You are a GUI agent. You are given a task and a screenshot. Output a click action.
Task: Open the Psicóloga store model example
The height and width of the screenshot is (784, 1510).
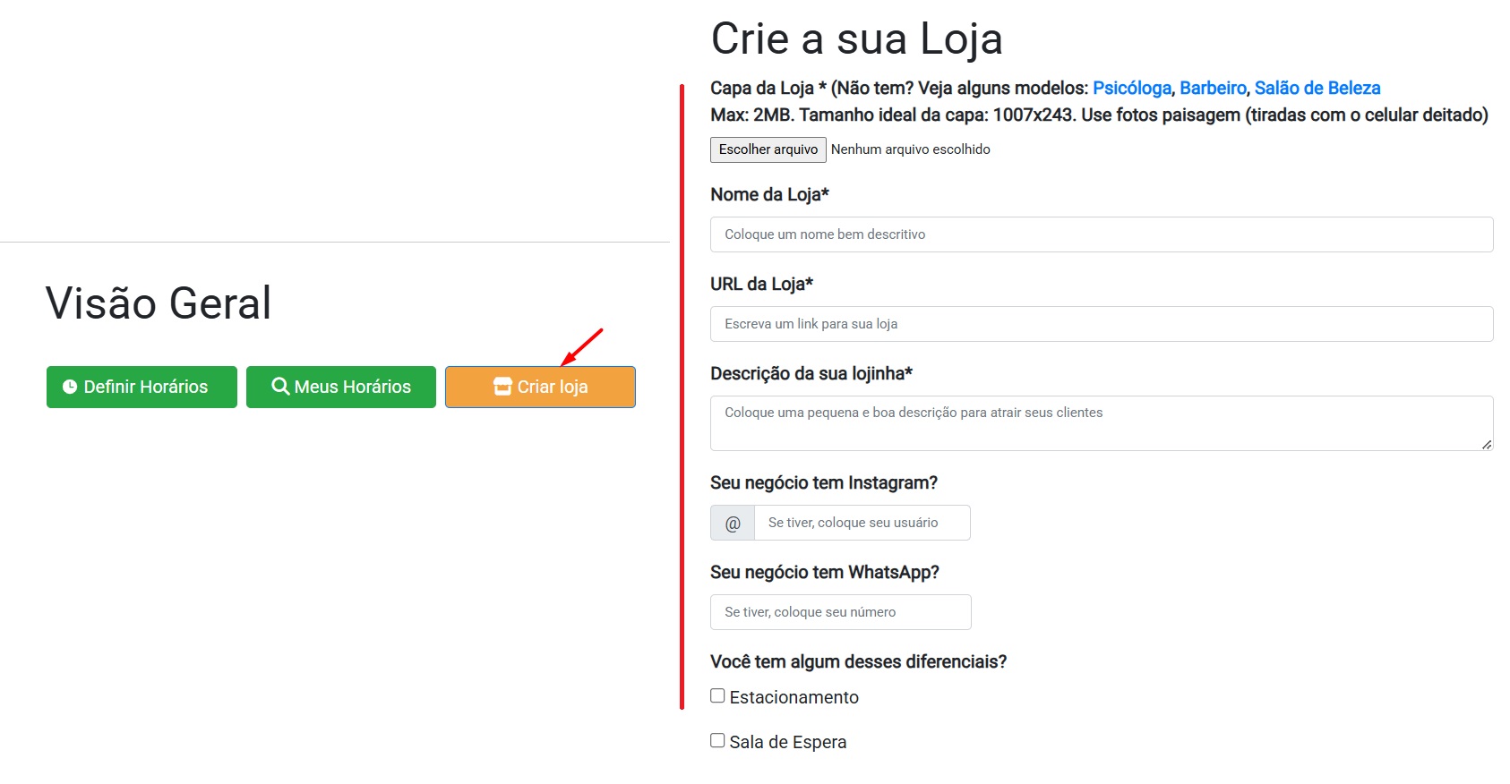click(1132, 87)
